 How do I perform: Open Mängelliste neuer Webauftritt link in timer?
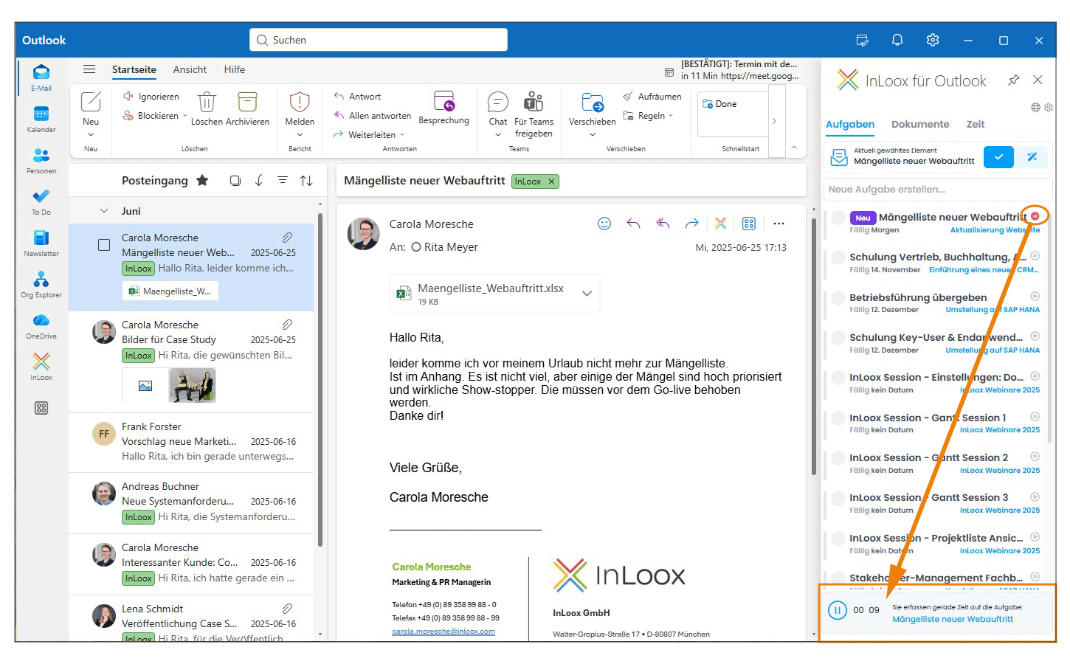tap(953, 619)
